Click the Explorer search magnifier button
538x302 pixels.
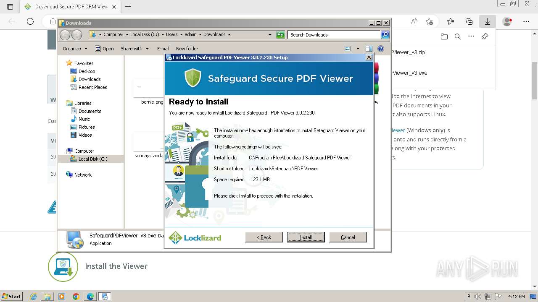(385, 35)
